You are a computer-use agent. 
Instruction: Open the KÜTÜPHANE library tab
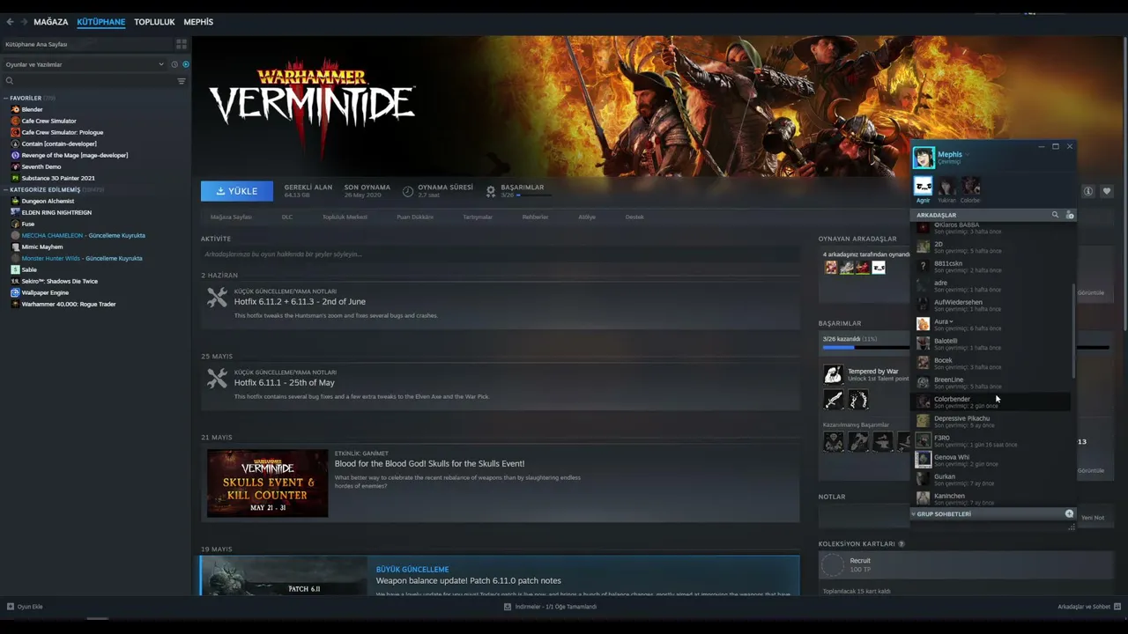[x=100, y=22]
